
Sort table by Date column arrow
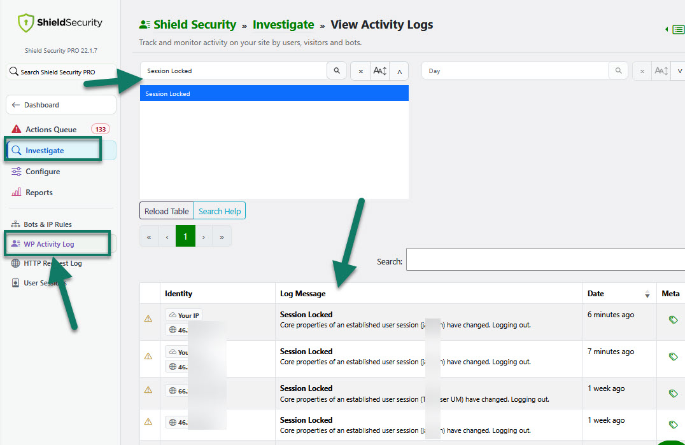pyautogui.click(x=647, y=294)
